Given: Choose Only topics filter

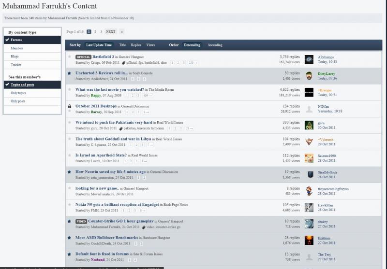Looking at the screenshot, I should click(32, 93).
